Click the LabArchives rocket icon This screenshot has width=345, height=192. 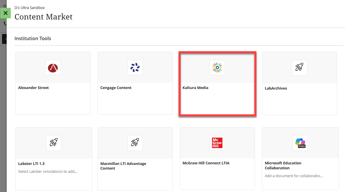(x=299, y=68)
